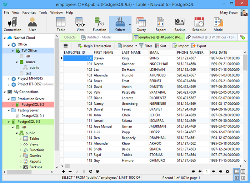This screenshot has width=250, height=183.
Task: Add a new tab with green plus icon
Action: 242,37
